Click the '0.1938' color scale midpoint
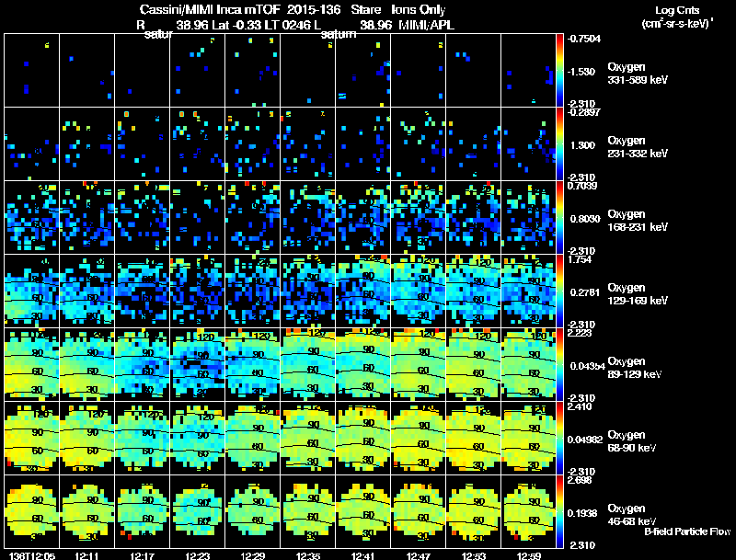Screen dimensions: 736x560 tap(582, 513)
